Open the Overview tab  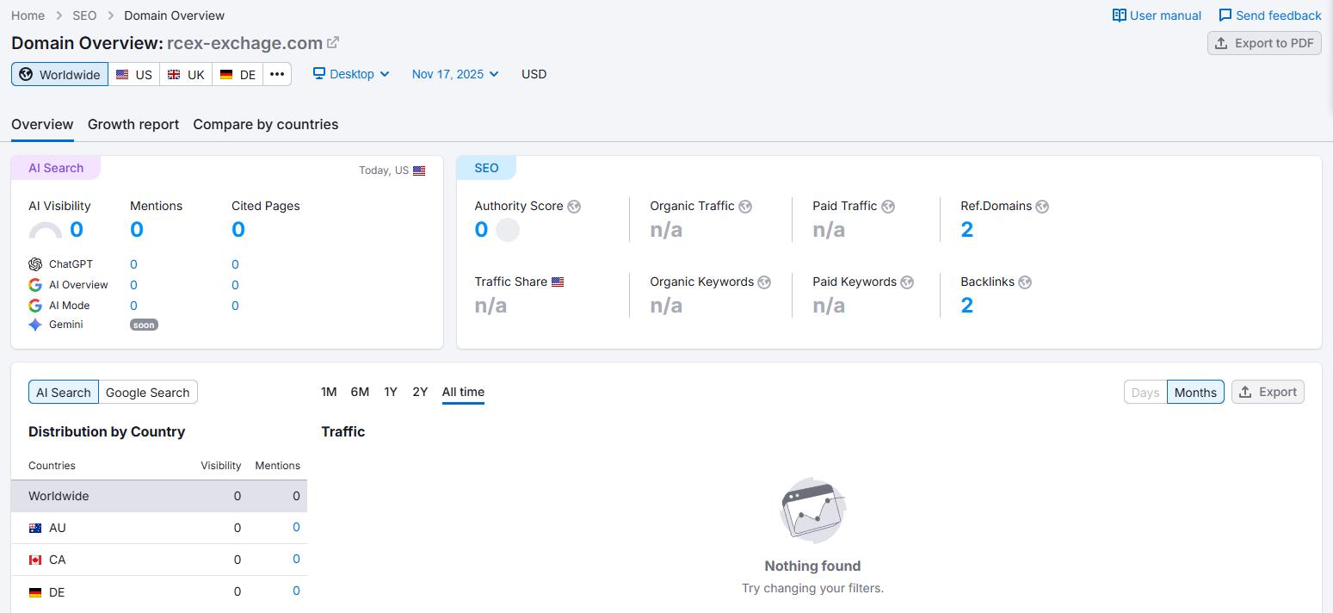pos(42,124)
